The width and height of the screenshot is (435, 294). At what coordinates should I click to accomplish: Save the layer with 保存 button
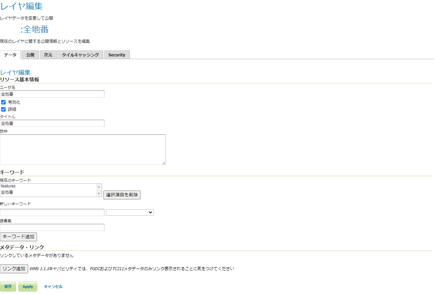coord(8,286)
